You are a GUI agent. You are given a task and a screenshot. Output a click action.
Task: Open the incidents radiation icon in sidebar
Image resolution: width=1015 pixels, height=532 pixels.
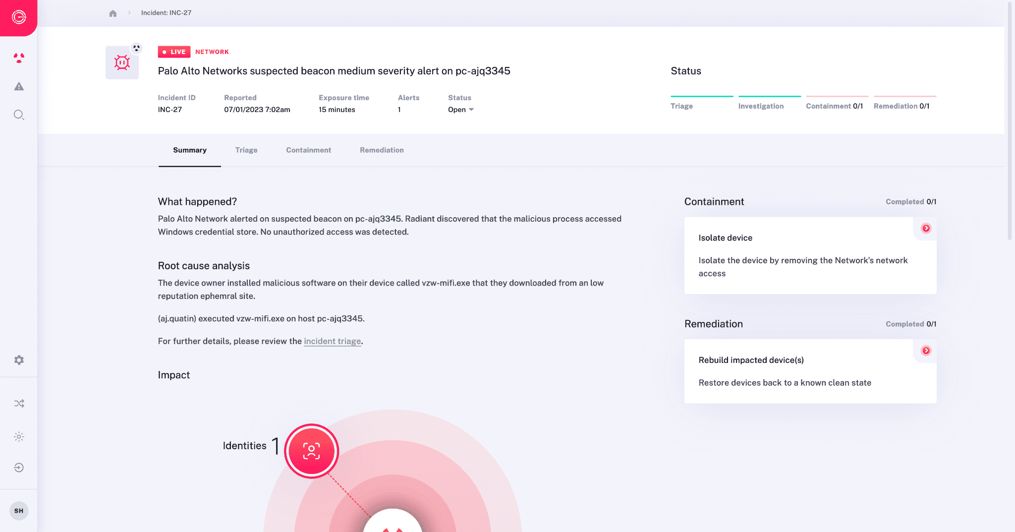[19, 58]
